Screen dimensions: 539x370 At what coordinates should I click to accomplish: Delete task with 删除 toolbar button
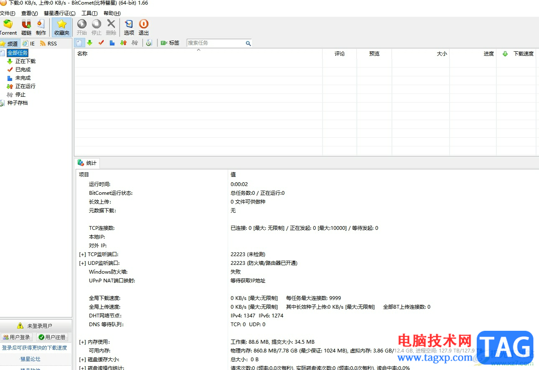[111, 28]
